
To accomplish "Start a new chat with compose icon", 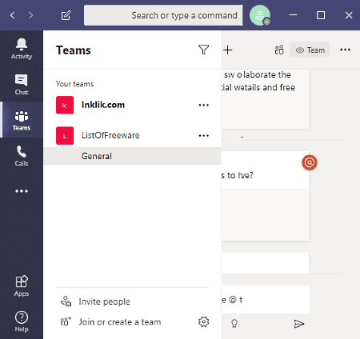I will (66, 15).
